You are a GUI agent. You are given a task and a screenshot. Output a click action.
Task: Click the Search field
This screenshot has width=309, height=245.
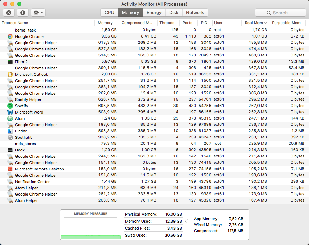point(280,13)
